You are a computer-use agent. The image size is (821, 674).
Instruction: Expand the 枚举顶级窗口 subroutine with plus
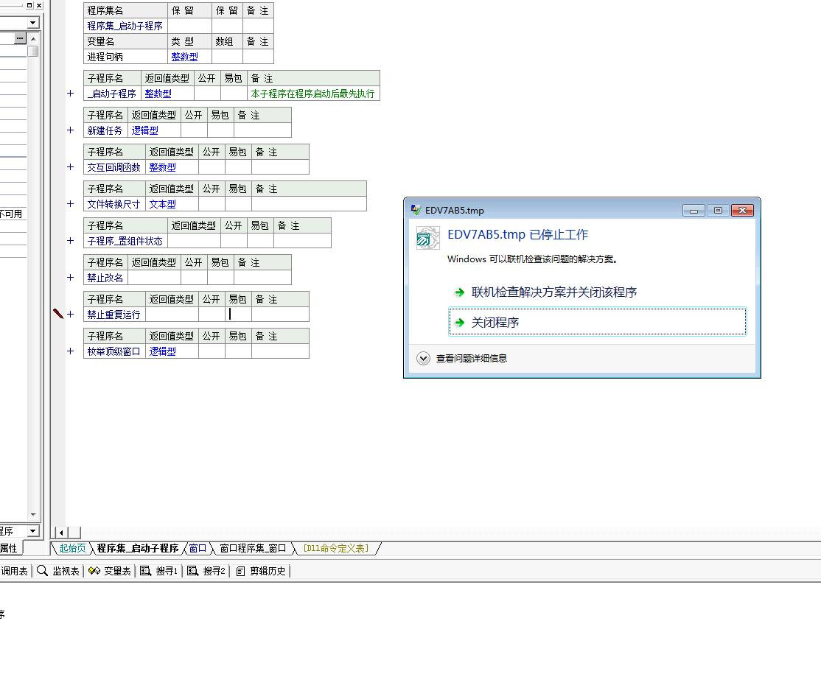pyautogui.click(x=71, y=351)
